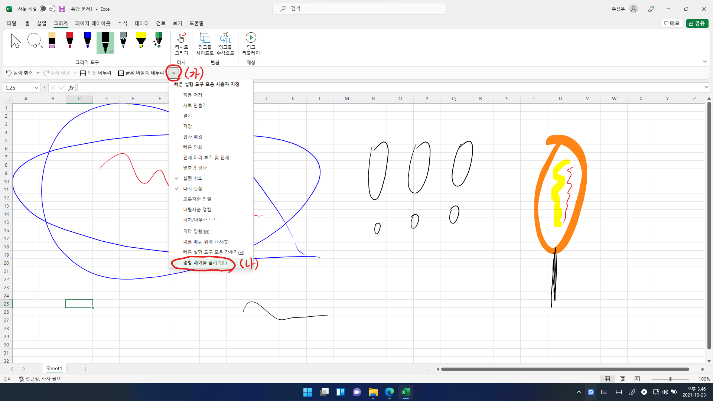Select the yellow highlighter
Viewport: 713px width, 401px height.
tap(141, 40)
